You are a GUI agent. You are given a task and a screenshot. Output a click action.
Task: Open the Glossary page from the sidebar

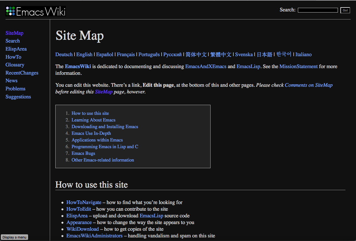click(x=15, y=65)
